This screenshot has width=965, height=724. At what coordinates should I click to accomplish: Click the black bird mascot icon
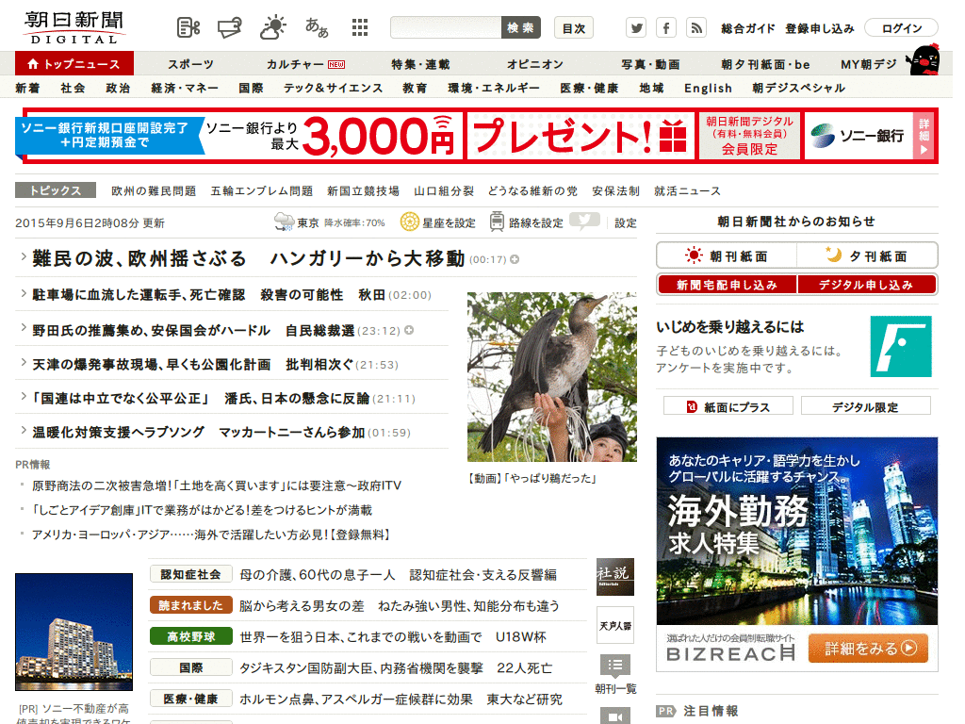(924, 59)
